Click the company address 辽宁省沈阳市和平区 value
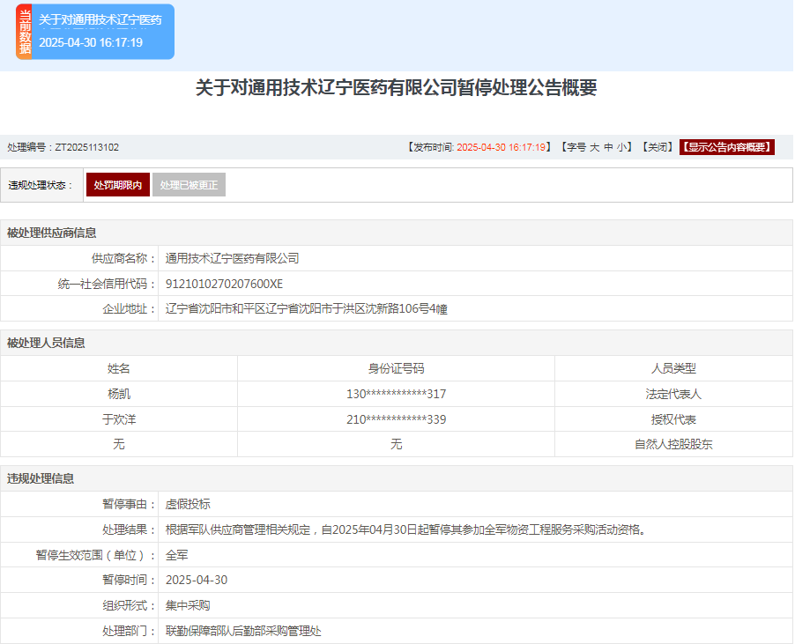The height and width of the screenshot is (644, 795). (x=306, y=308)
